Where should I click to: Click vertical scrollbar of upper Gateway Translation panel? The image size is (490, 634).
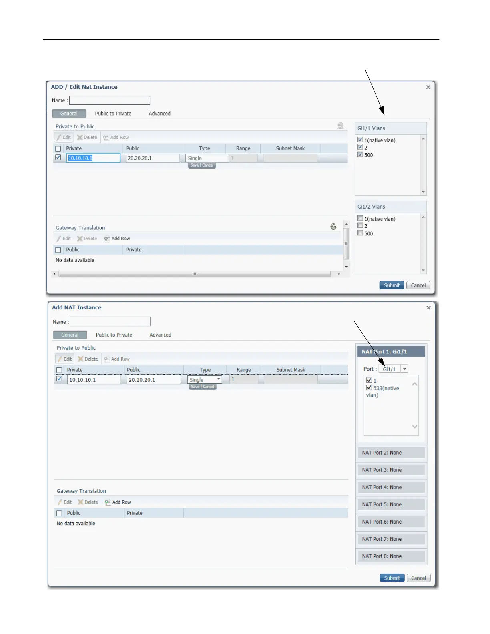(x=347, y=243)
